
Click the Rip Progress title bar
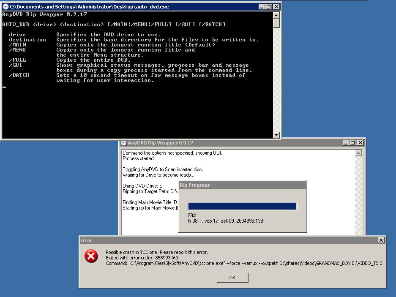[243, 185]
